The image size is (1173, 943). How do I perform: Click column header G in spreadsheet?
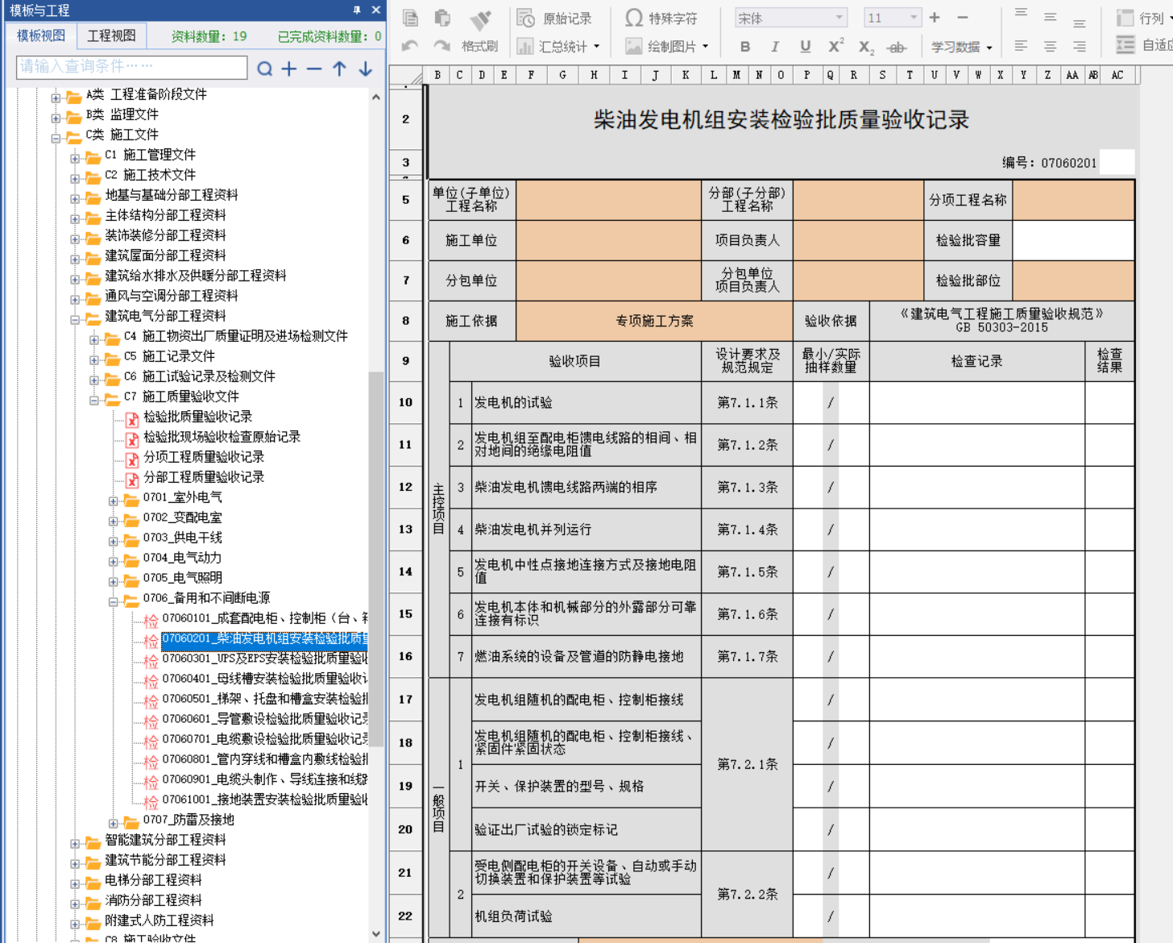[562, 75]
